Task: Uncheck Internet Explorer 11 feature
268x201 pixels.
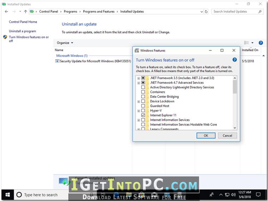Action: (x=143, y=115)
